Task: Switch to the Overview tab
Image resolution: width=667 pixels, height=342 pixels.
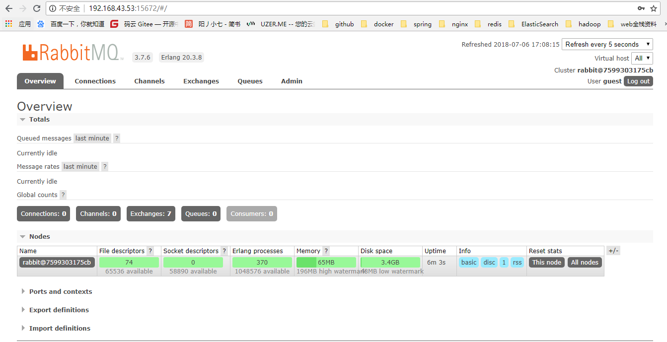Action: (40, 81)
